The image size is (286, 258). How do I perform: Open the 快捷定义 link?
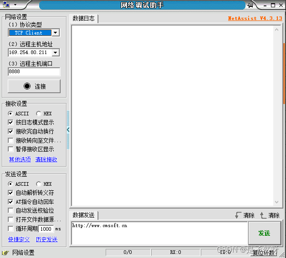click(x=19, y=239)
